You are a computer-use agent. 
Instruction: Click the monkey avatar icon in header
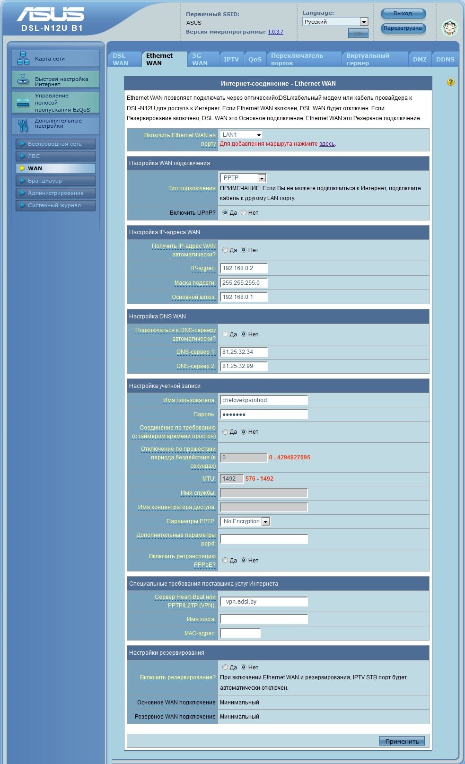tap(449, 28)
